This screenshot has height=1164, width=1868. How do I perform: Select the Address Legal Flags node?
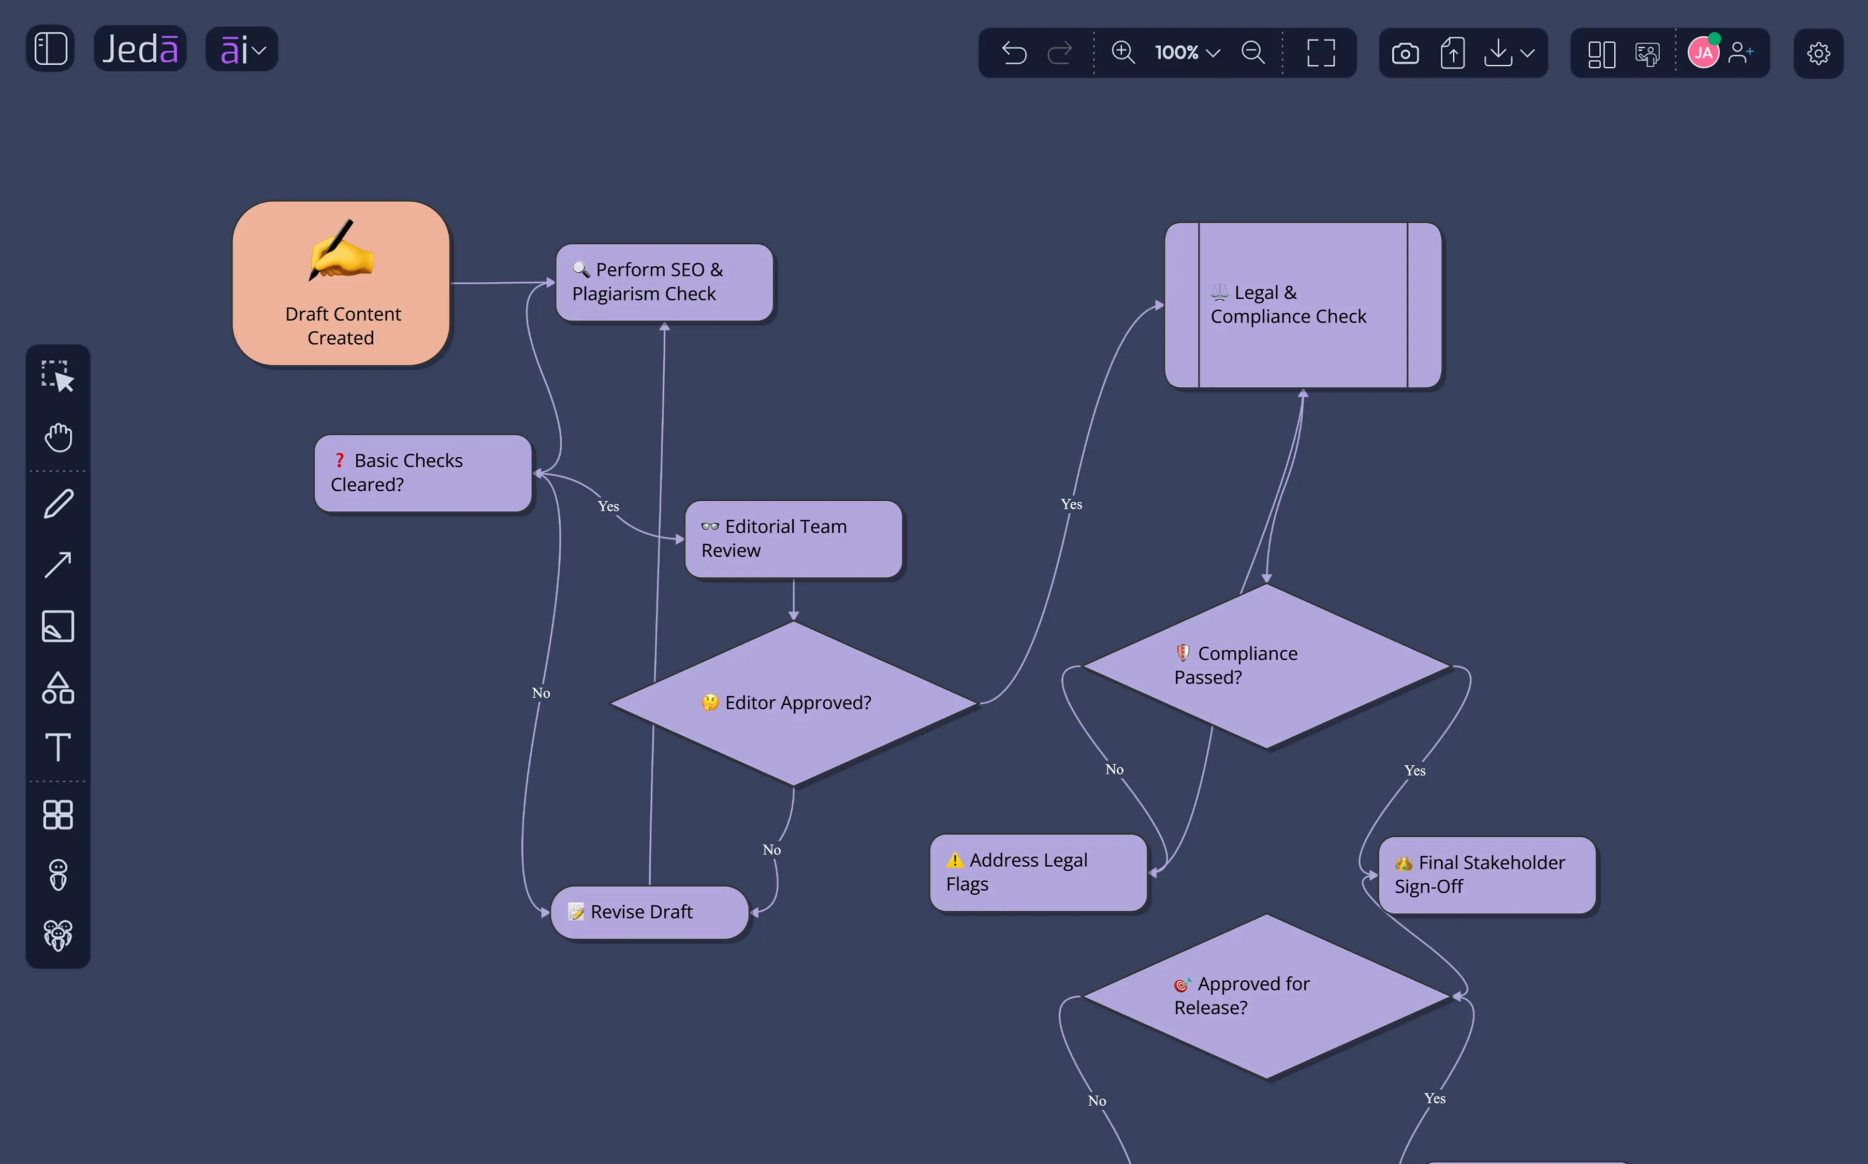1038,873
